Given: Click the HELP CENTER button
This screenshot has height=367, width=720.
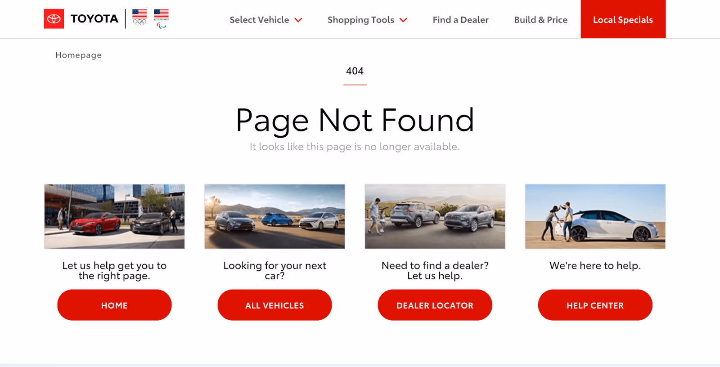Looking at the screenshot, I should [x=595, y=305].
